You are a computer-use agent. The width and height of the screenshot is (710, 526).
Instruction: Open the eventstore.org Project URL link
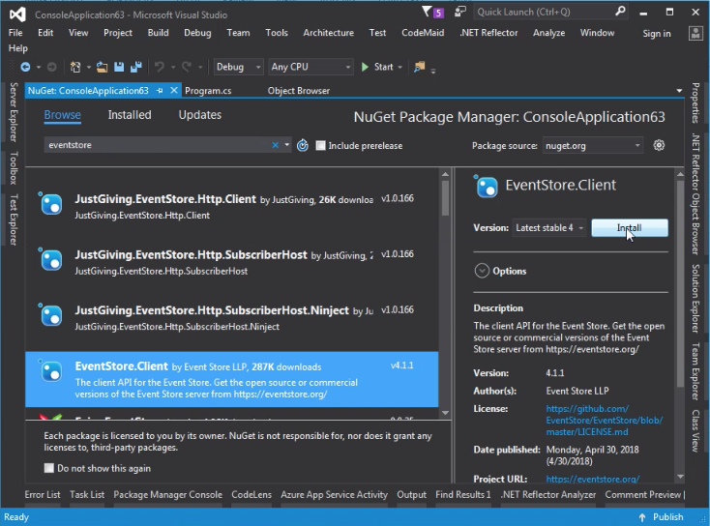592,479
